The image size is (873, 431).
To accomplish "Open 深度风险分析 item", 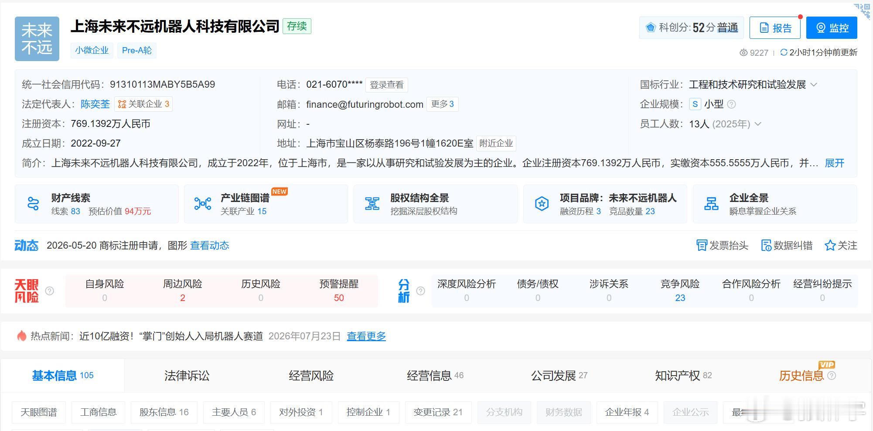I will (x=467, y=291).
